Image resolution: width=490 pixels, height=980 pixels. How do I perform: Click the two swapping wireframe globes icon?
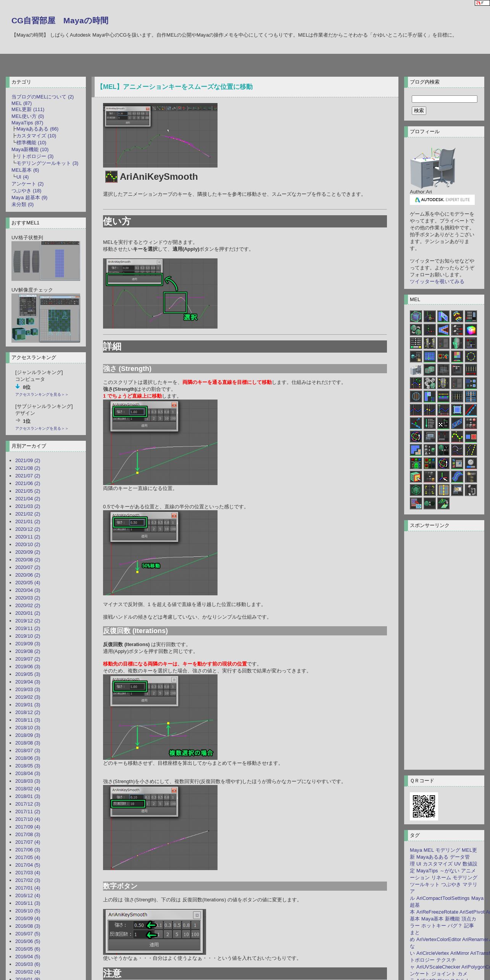click(416, 330)
